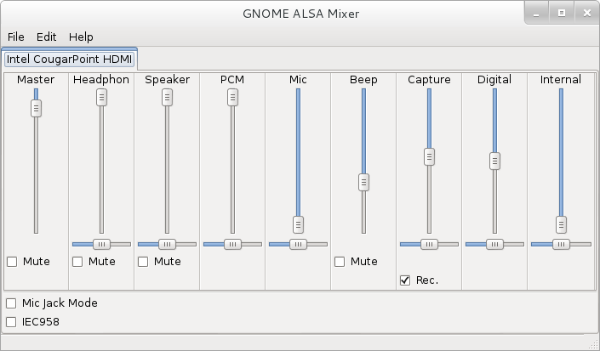This screenshot has height=351, width=600.
Task: Open the Edit menu
Action: (x=46, y=37)
